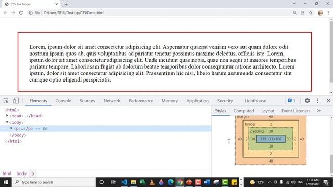Open DevTools settings gear
Viewport: 333px width, 187px height.
coord(308,101)
